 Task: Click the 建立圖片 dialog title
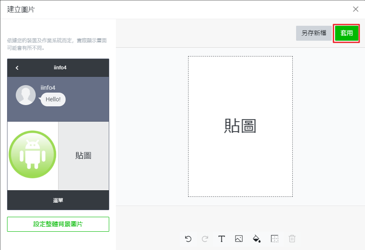[x=19, y=9]
